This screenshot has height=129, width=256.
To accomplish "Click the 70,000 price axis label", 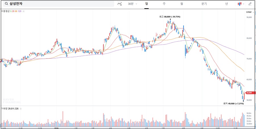I will tap(249, 59).
